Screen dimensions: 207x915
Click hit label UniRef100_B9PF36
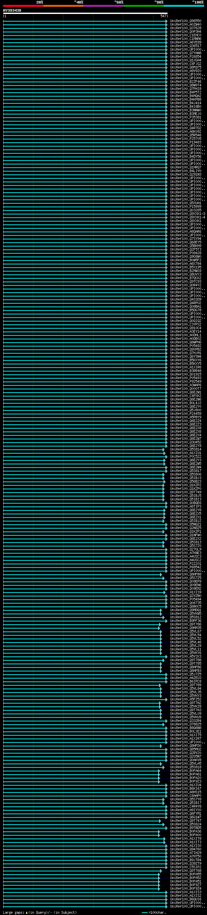point(185,621)
